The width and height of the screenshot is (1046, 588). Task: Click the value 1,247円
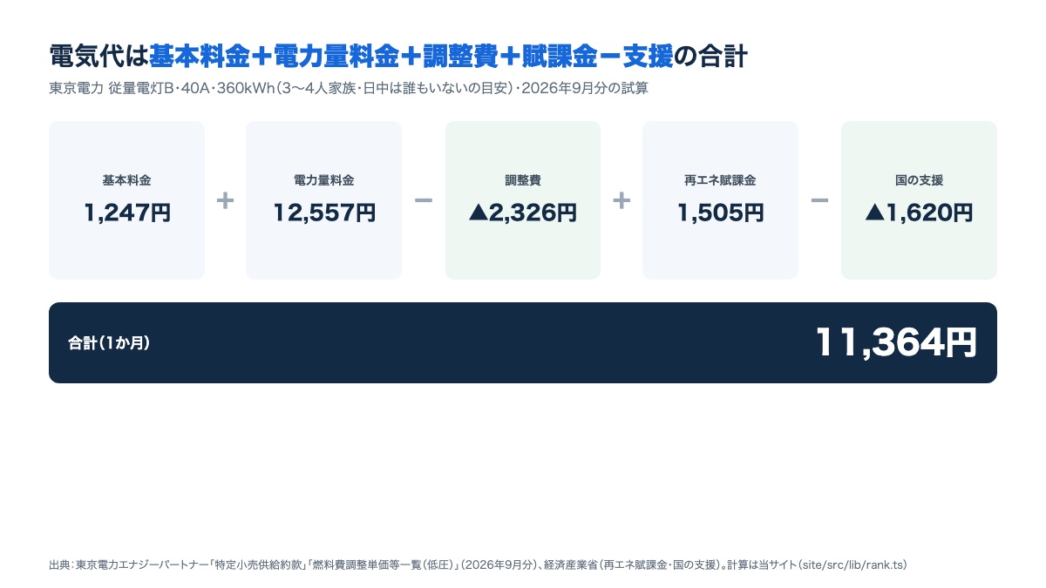click(x=127, y=212)
